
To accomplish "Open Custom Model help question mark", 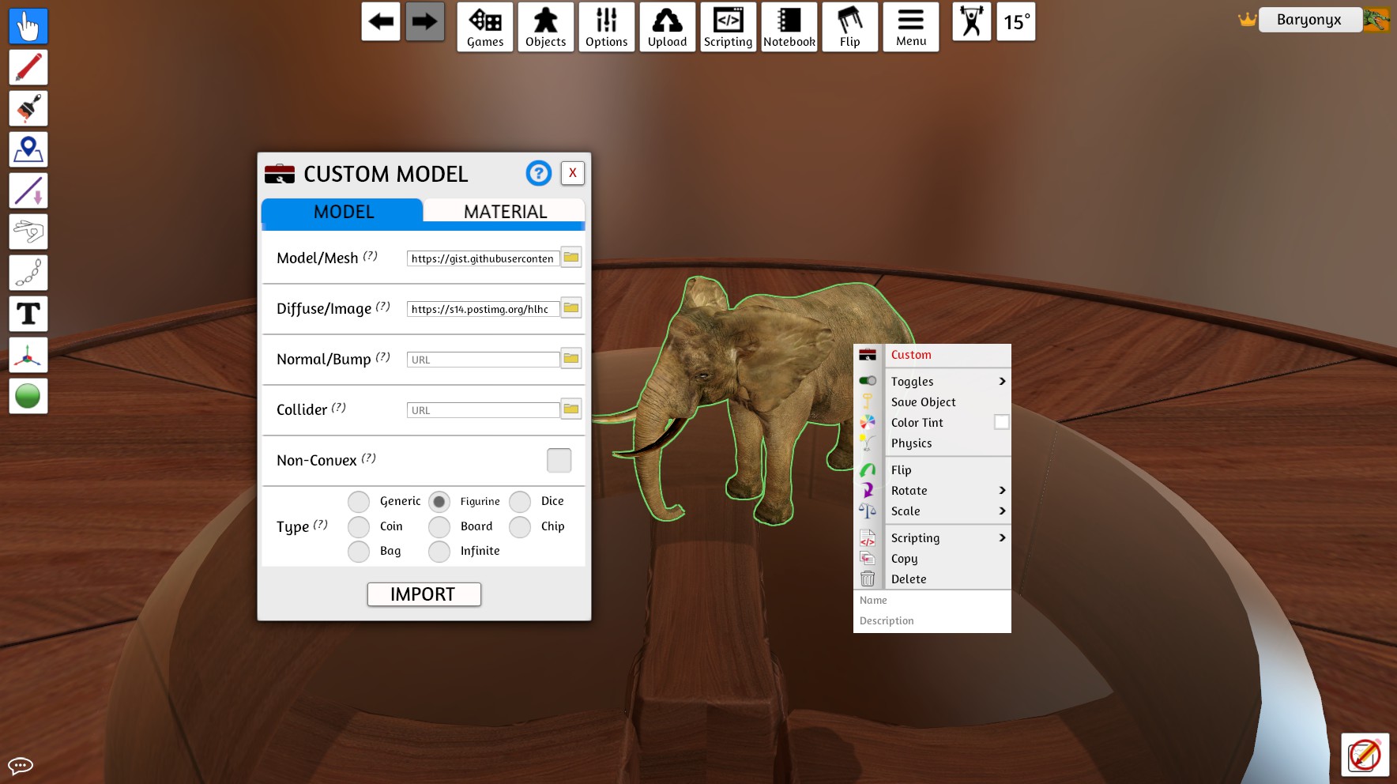I will (539, 173).
